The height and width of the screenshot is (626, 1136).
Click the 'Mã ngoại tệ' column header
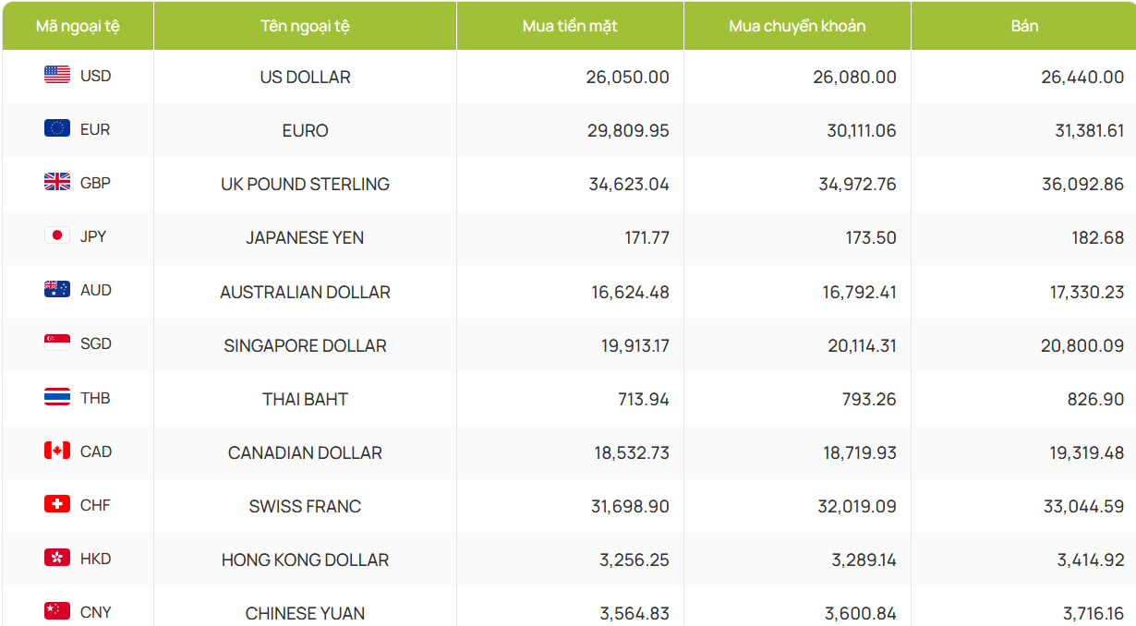[78, 26]
